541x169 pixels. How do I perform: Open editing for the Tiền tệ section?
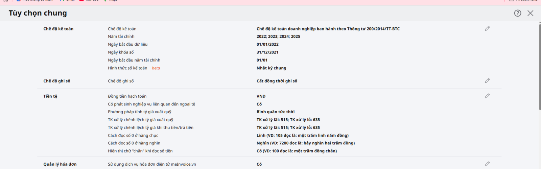click(487, 96)
